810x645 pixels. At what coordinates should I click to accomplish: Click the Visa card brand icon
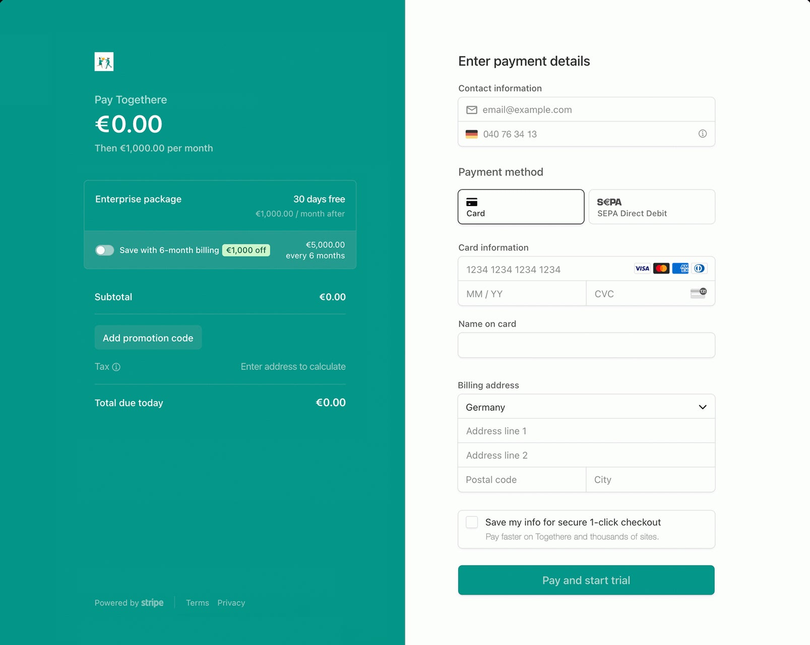pyautogui.click(x=642, y=269)
